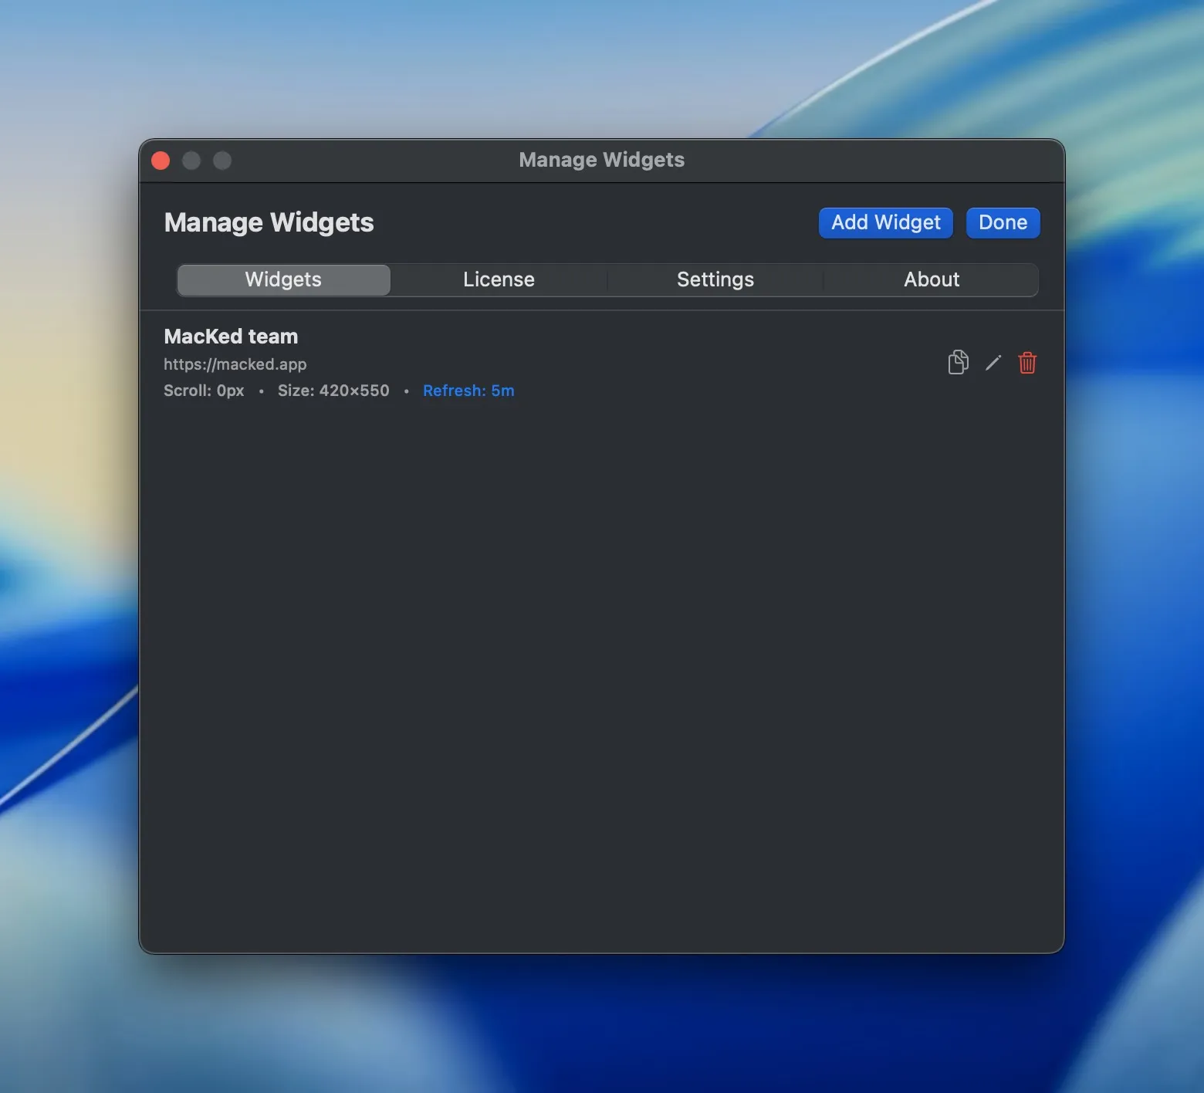Screen dimensions: 1204x1093
Task: Open the License tab
Action: (x=499, y=279)
